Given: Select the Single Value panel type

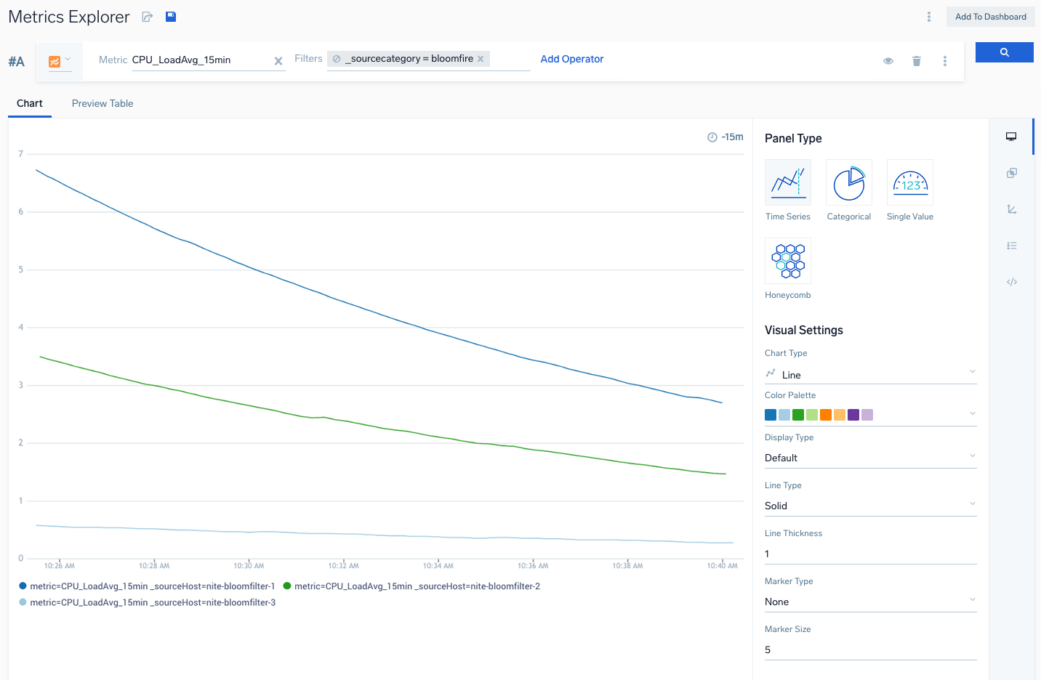Looking at the screenshot, I should click(x=909, y=182).
